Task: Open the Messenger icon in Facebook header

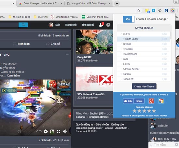Action: click(x=108, y=25)
